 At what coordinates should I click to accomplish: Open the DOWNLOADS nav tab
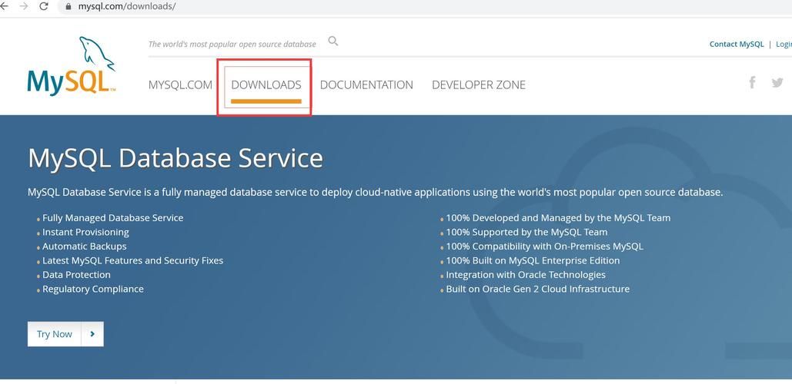click(266, 84)
